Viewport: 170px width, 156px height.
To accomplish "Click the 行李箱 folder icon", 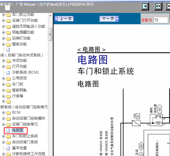I will (x=8, y=96).
